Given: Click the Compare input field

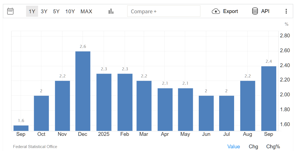Looking at the screenshot, I should [x=164, y=11].
